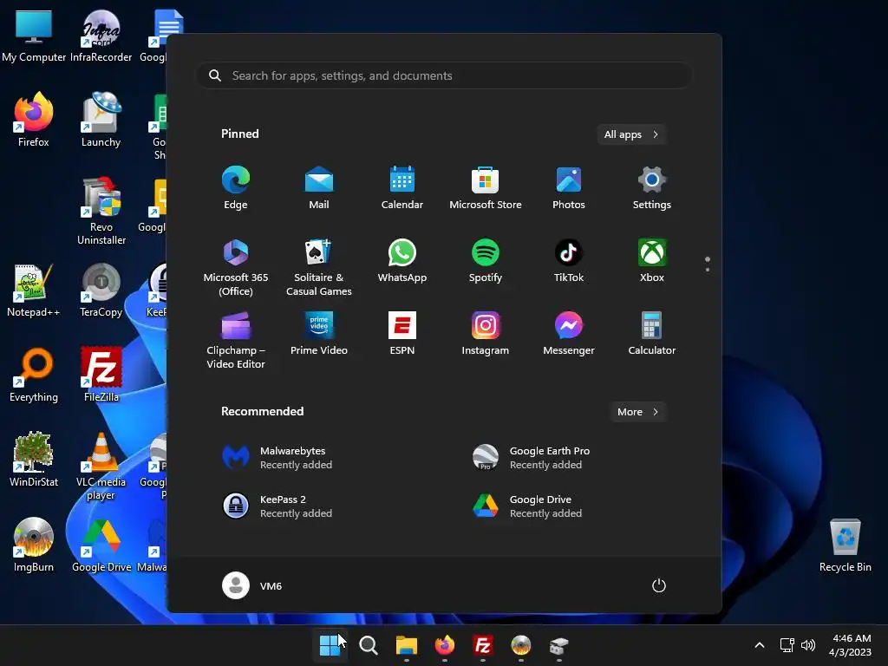Viewport: 888px width, 666px height.
Task: Open File Explorer from the taskbar
Action: pos(406,645)
